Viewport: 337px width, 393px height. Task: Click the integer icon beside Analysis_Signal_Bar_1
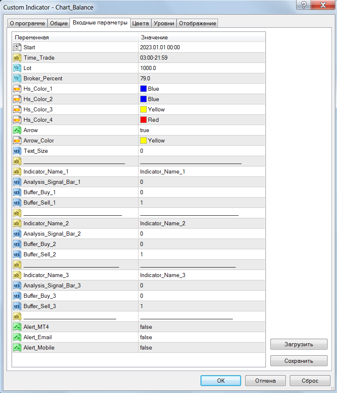[17, 182]
